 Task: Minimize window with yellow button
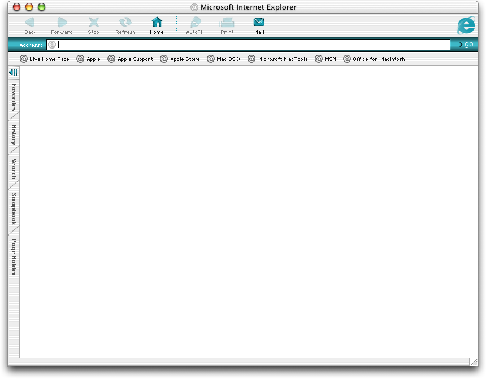29,7
